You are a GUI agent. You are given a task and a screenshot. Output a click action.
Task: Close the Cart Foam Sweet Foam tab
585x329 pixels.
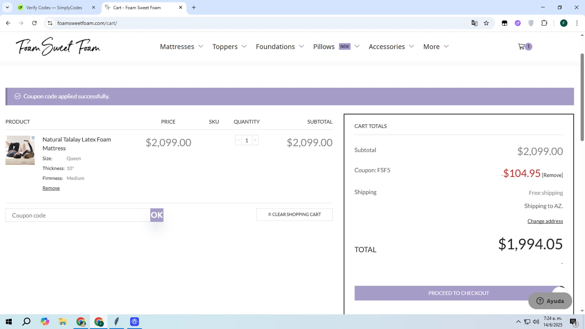[181, 7]
